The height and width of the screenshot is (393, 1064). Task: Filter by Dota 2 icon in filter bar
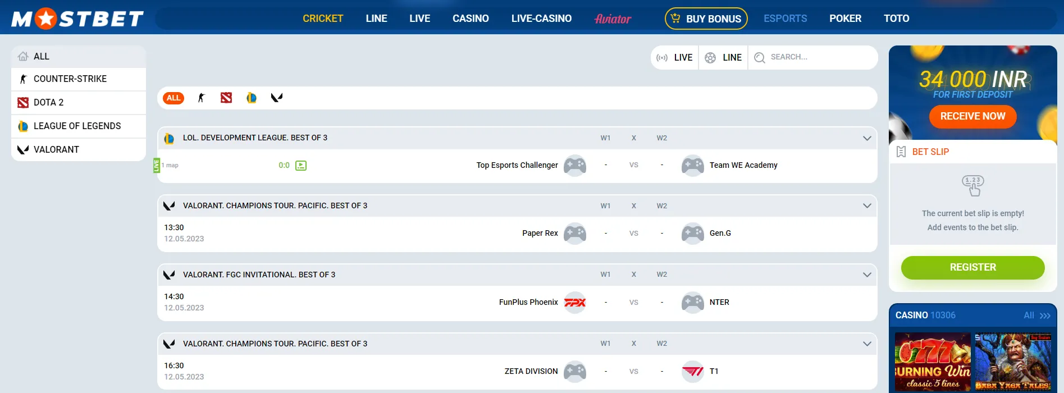226,98
